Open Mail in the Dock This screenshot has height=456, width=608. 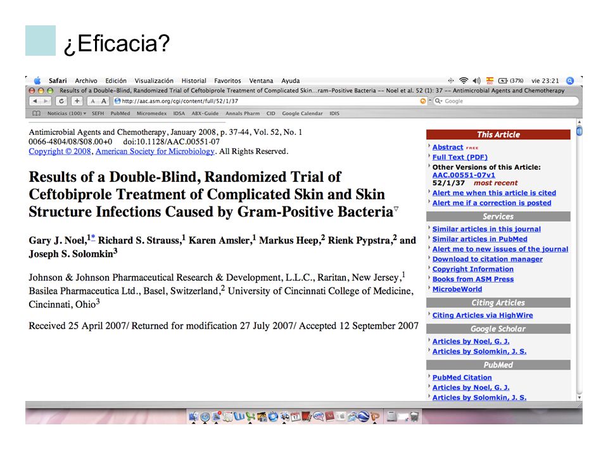pos(217,416)
